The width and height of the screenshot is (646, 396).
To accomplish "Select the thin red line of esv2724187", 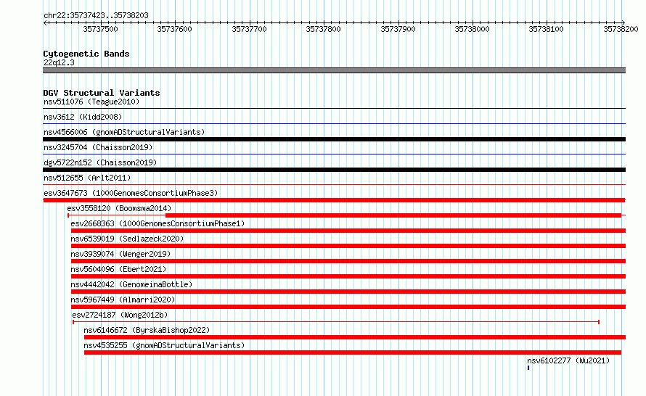I will pyautogui.click(x=336, y=322).
